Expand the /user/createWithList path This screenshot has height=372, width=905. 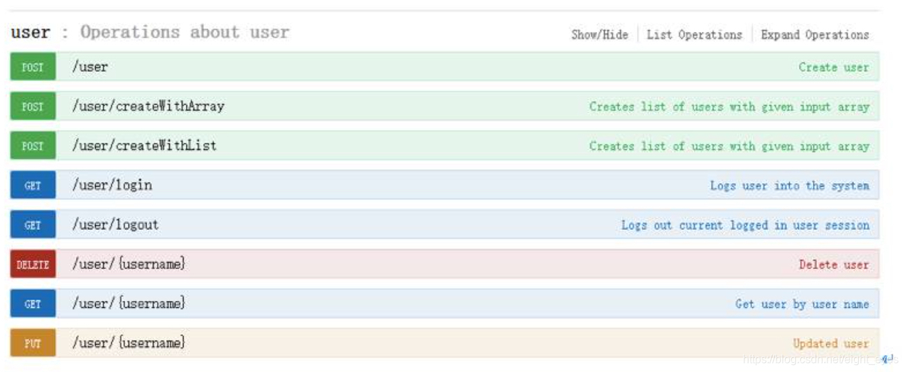point(145,146)
